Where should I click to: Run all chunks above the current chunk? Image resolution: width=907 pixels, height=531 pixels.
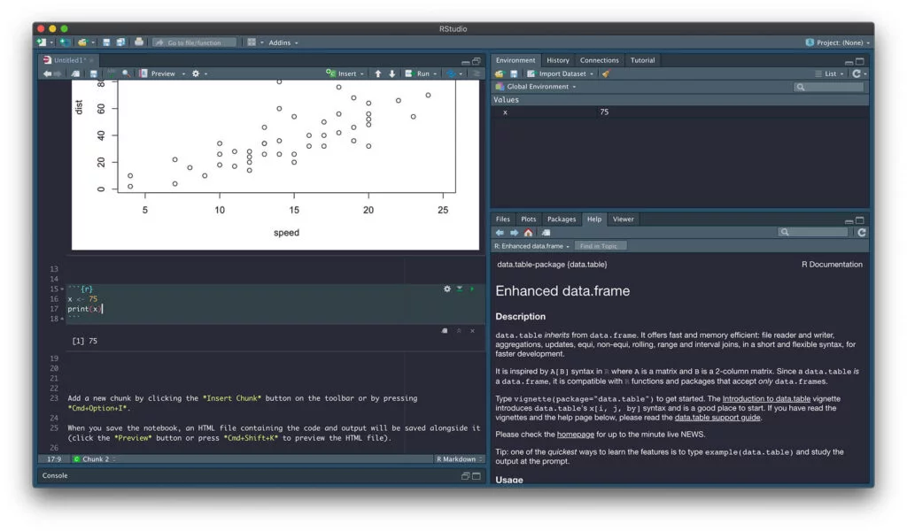click(460, 289)
